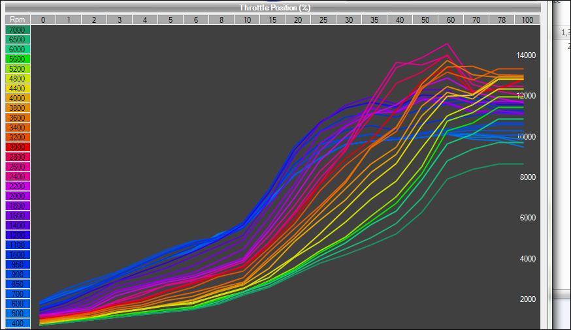Select the throttle position 60 column header
The image size is (571, 330).
(451, 20)
